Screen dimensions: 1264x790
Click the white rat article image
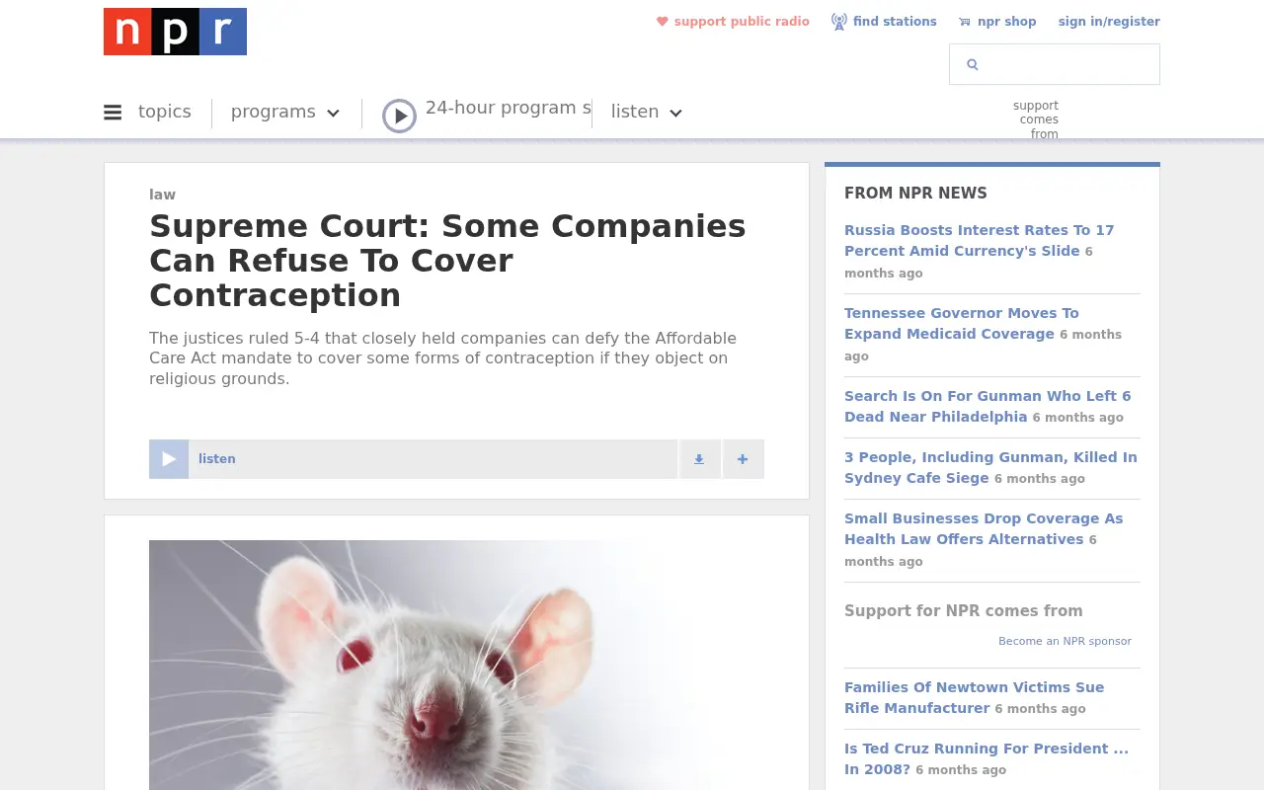coord(456,665)
